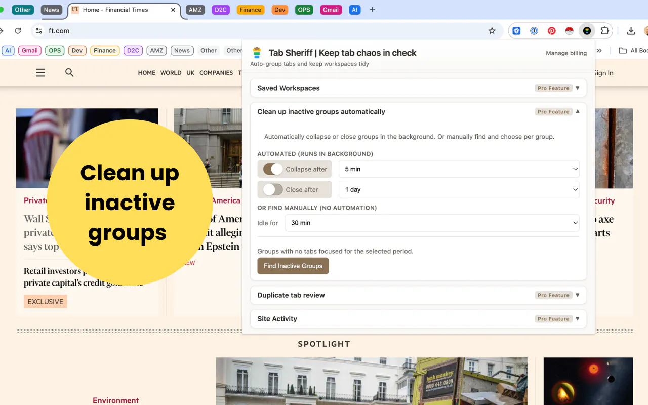This screenshot has width=648, height=405.
Task: Expand the Duplicate tab review section
Action: pos(418,295)
